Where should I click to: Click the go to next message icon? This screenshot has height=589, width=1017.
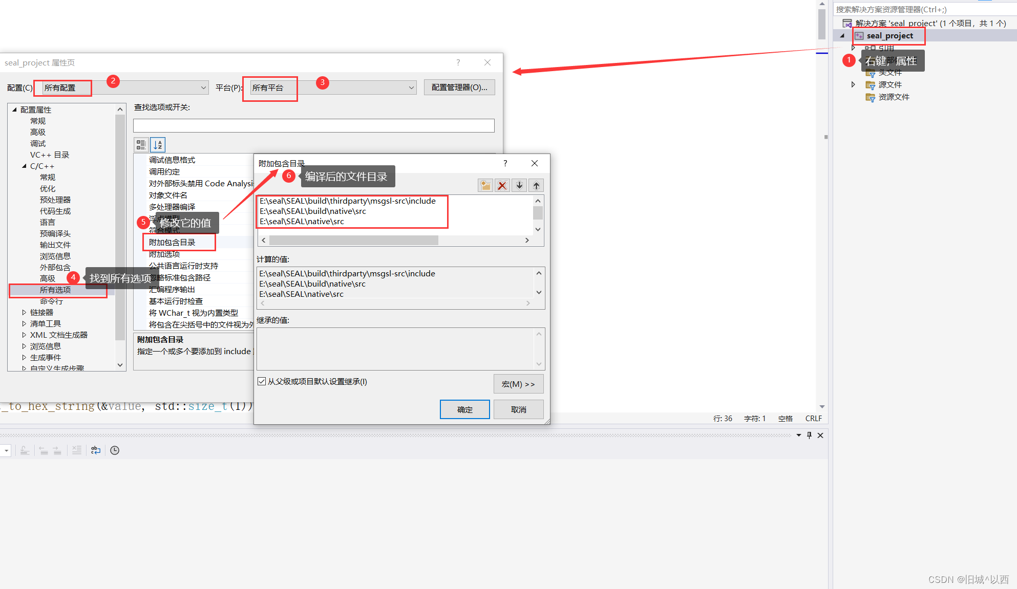tap(57, 450)
